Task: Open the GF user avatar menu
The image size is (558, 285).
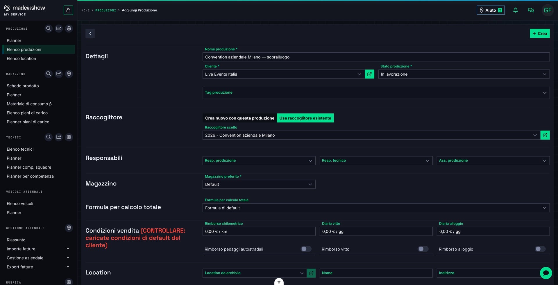Action: pyautogui.click(x=548, y=10)
